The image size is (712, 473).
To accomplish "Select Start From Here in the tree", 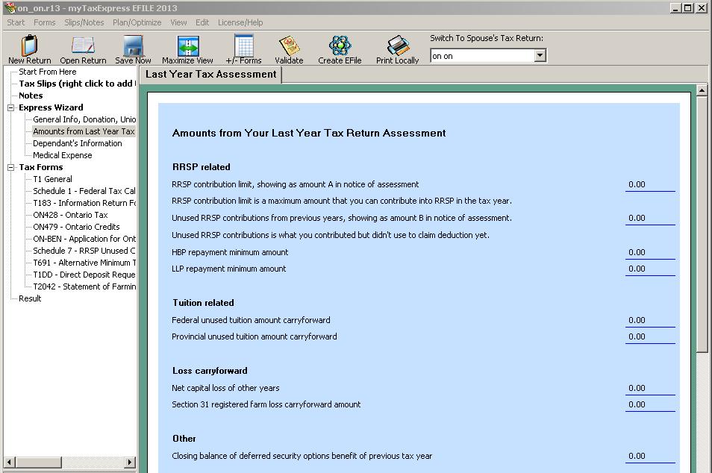I will pos(48,72).
